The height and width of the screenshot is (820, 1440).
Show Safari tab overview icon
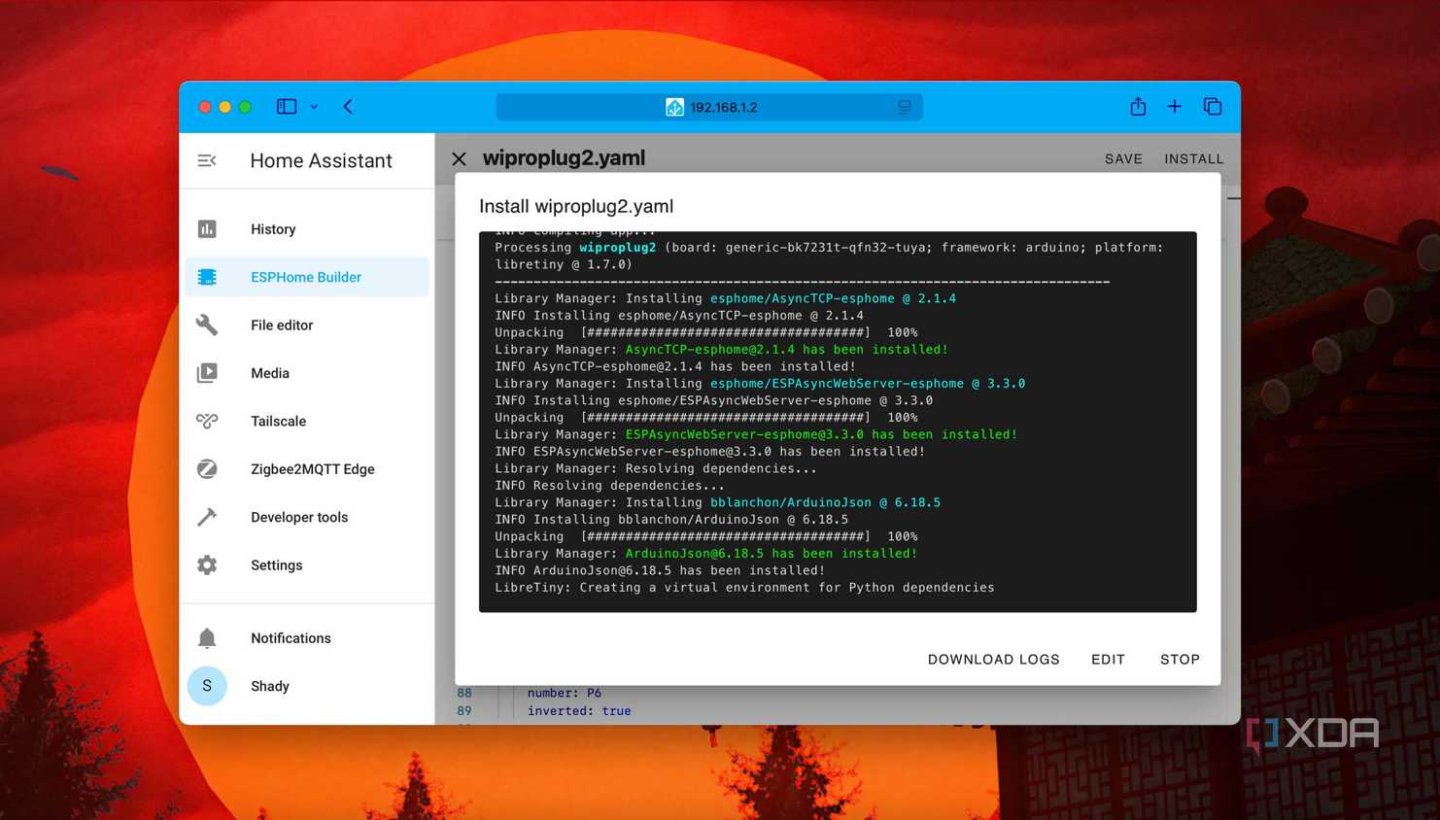tap(1213, 107)
